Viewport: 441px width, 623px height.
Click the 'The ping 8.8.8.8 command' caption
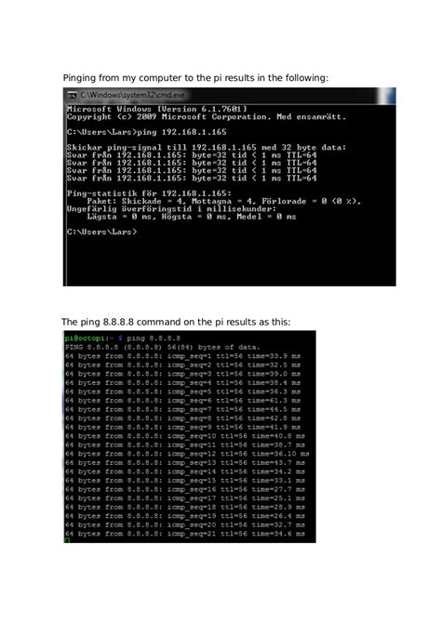click(x=176, y=322)
